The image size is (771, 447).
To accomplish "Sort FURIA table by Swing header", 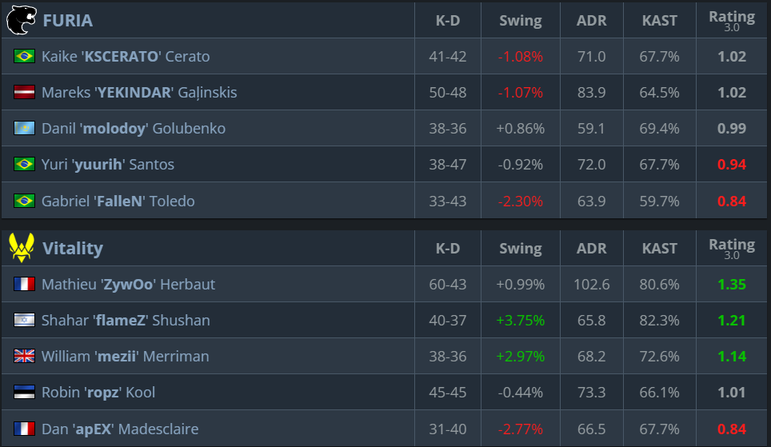I will (x=520, y=21).
